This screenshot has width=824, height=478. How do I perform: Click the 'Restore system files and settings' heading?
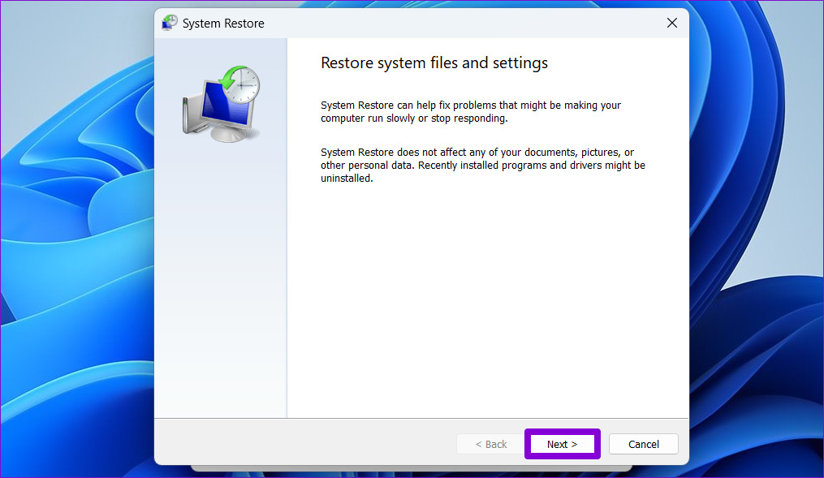pyautogui.click(x=434, y=62)
